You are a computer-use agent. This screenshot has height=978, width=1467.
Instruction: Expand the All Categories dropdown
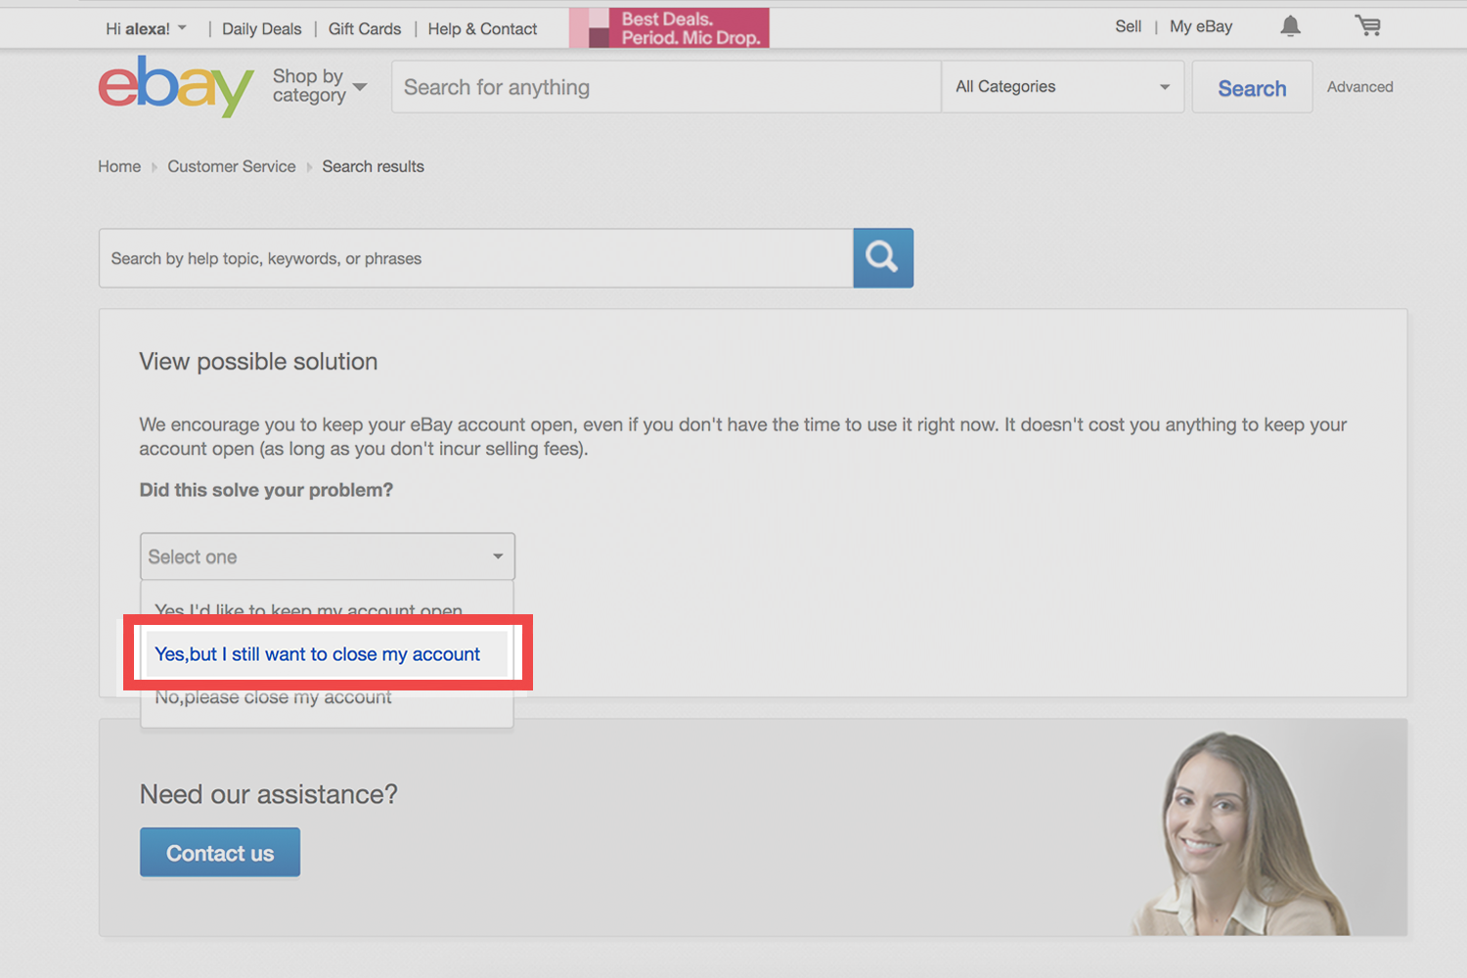tap(1062, 86)
